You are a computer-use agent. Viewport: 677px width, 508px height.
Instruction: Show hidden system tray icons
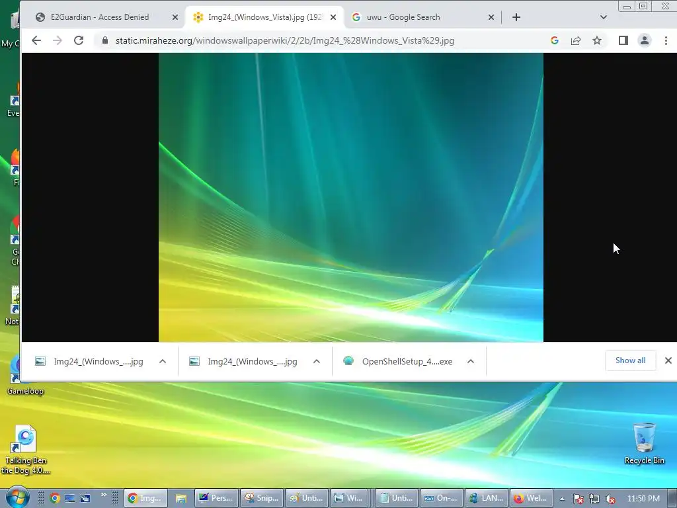pos(562,499)
